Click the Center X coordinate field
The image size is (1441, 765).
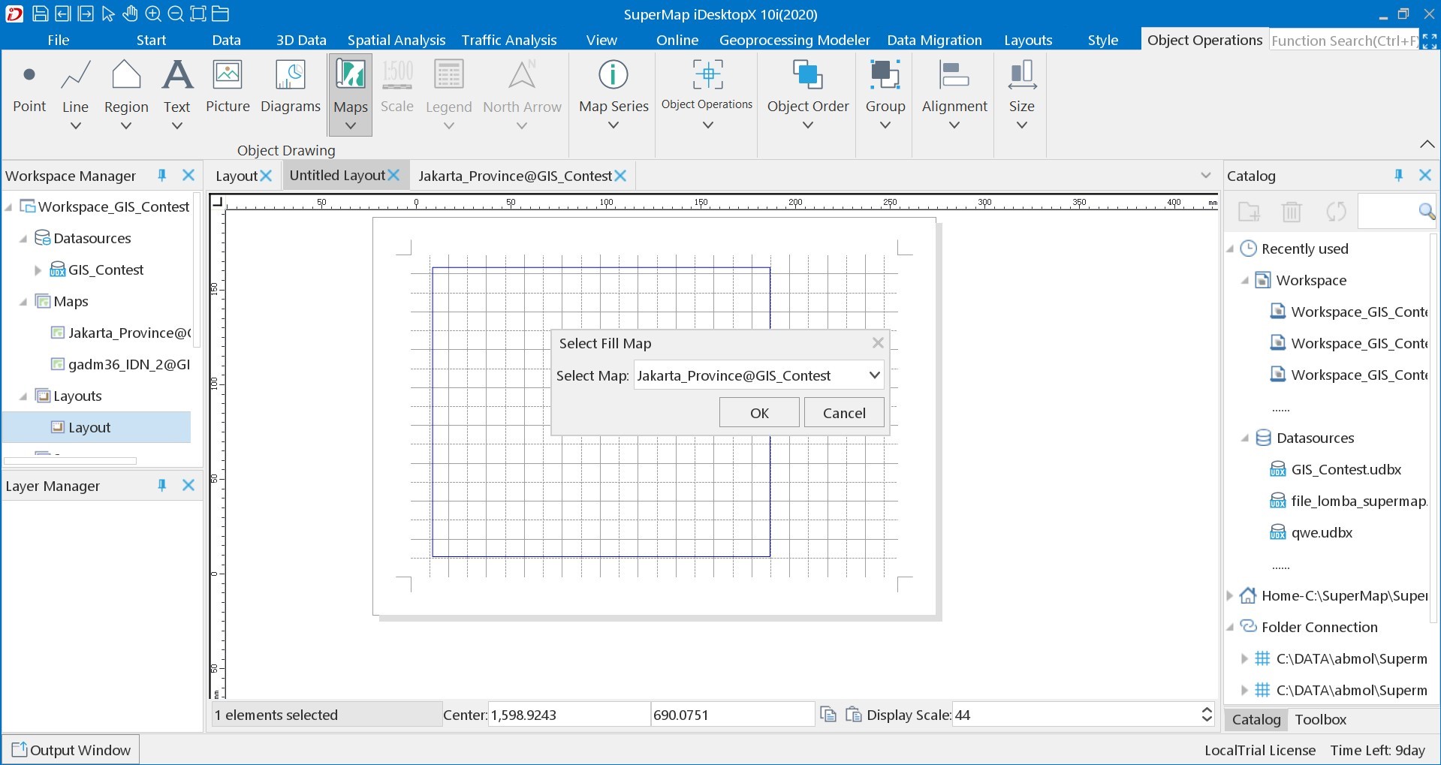point(568,715)
